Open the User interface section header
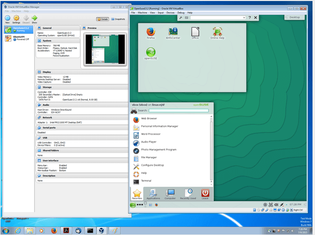Viewport: 315px width, 235px height. pos(82,160)
